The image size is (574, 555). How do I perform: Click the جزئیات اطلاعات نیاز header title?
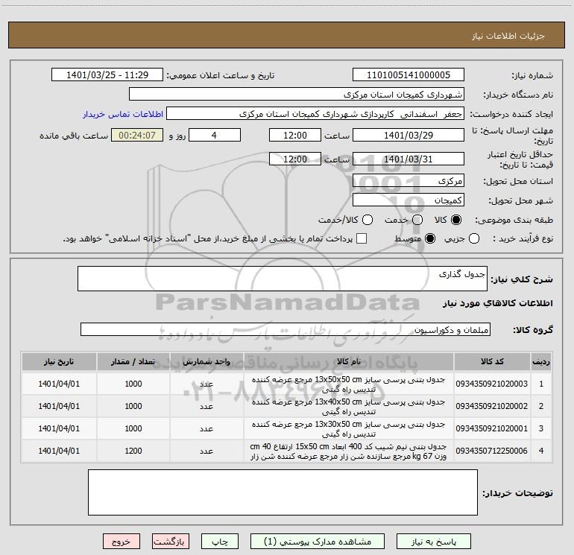pyautogui.click(x=508, y=36)
